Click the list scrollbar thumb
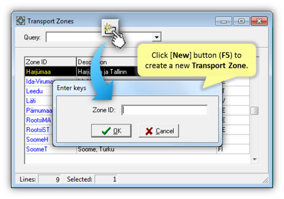 pos(254,111)
